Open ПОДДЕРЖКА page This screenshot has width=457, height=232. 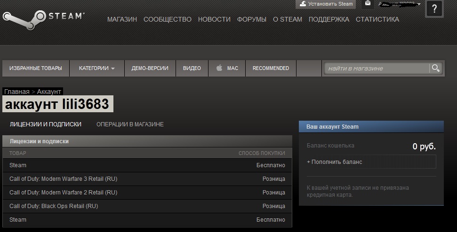[329, 19]
